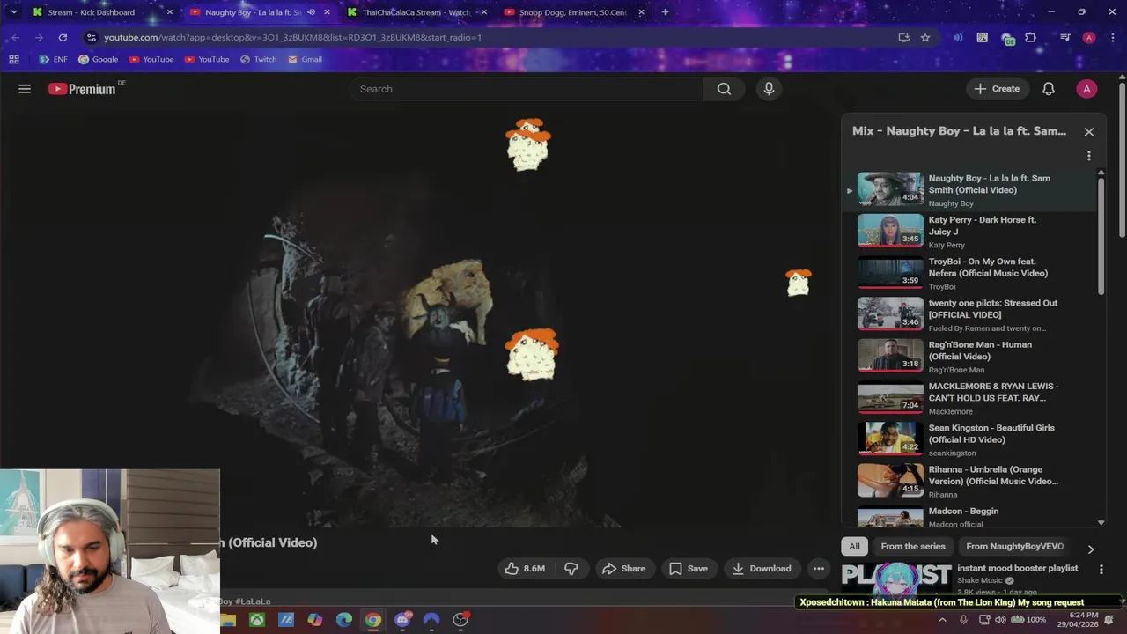Open Chrome media control icon
The image size is (1127, 634).
point(1065,38)
